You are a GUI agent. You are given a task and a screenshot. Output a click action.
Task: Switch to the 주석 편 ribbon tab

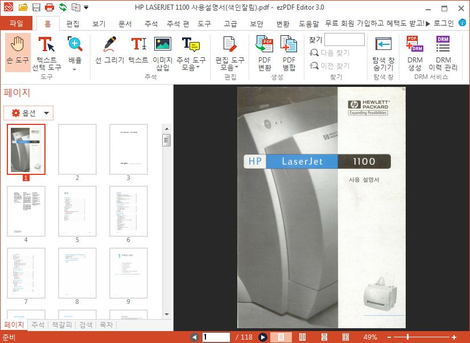pyautogui.click(x=178, y=23)
